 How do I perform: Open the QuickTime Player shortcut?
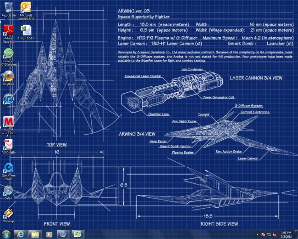coord(9,171)
